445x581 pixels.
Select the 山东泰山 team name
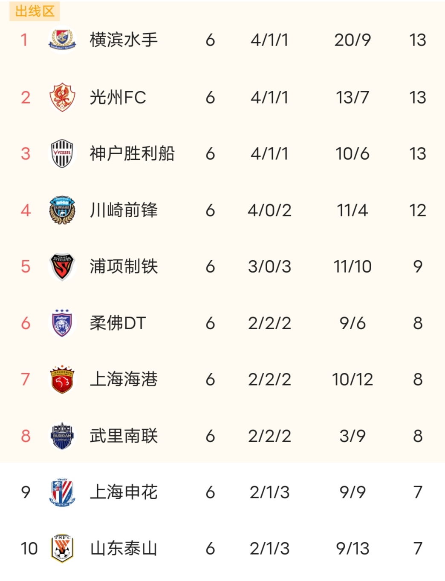(124, 549)
